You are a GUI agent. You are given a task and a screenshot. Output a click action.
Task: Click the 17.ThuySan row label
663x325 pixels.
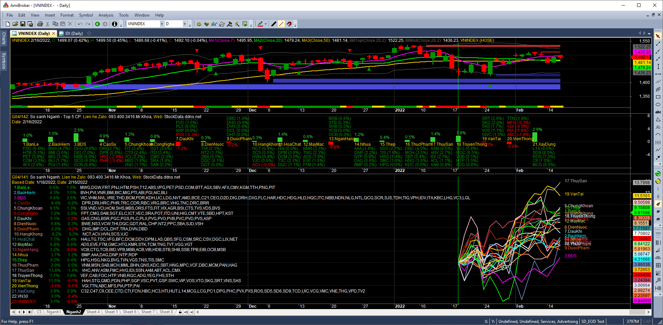pyautogui.click(x=23, y=270)
